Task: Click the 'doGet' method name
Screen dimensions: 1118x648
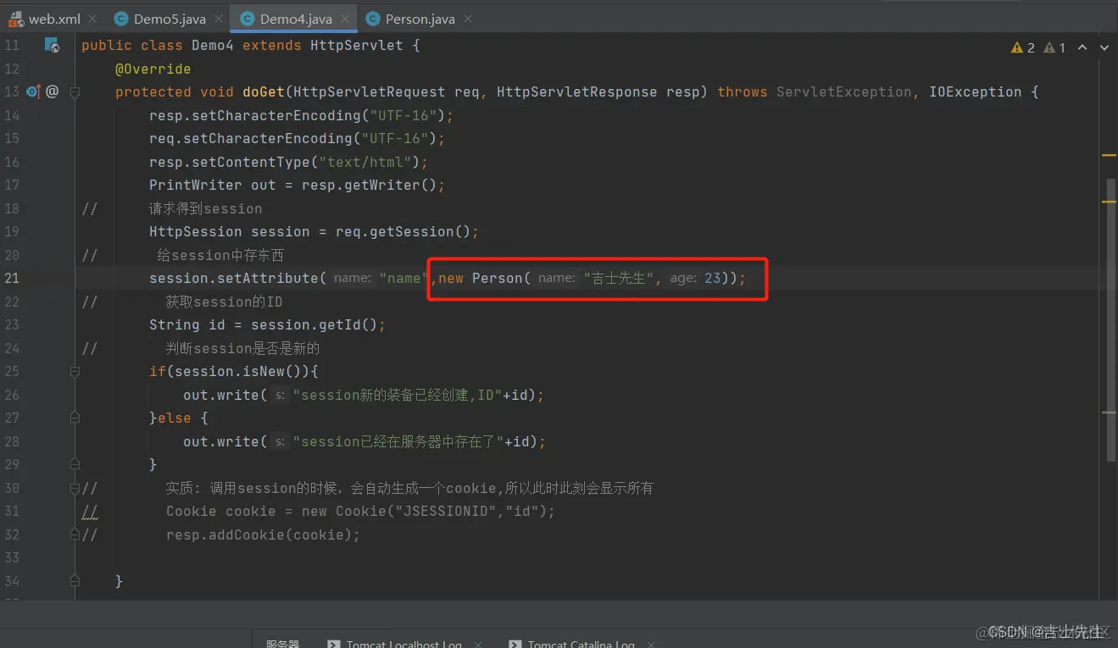Action: 264,91
